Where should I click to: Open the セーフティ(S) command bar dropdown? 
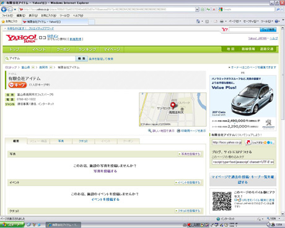(251, 21)
